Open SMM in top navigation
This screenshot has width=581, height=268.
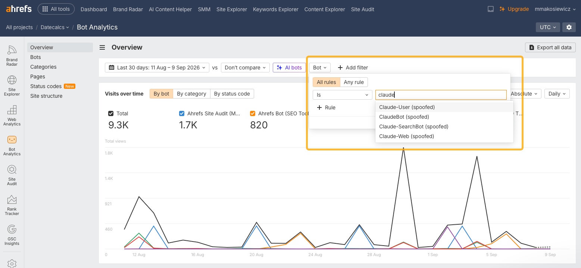coord(204,9)
